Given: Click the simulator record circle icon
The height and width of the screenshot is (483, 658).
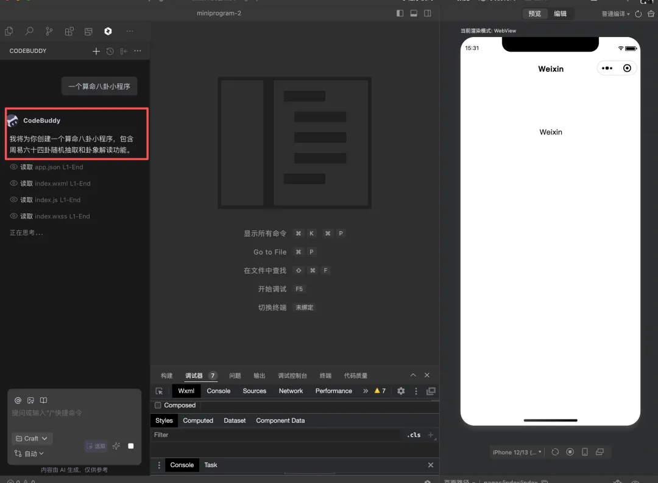Looking at the screenshot, I should tap(570, 452).
